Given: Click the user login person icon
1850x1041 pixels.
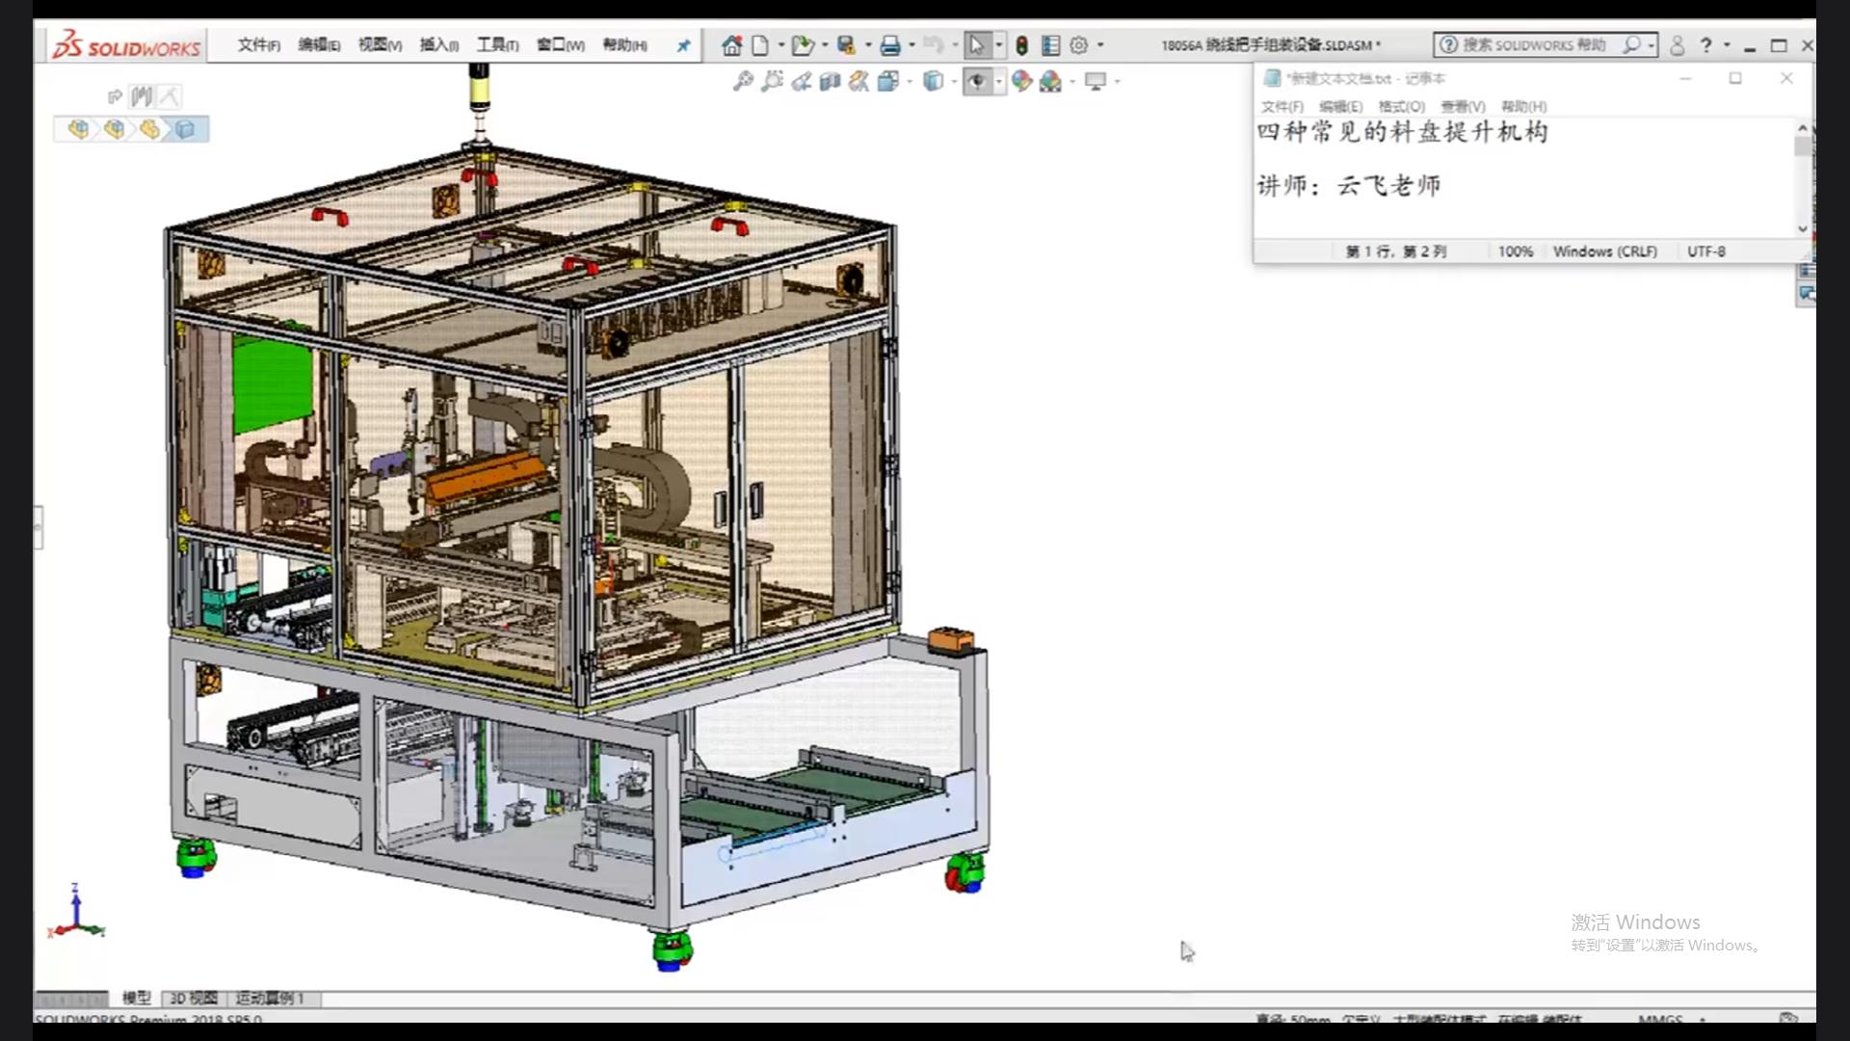Looking at the screenshot, I should click(x=1677, y=45).
